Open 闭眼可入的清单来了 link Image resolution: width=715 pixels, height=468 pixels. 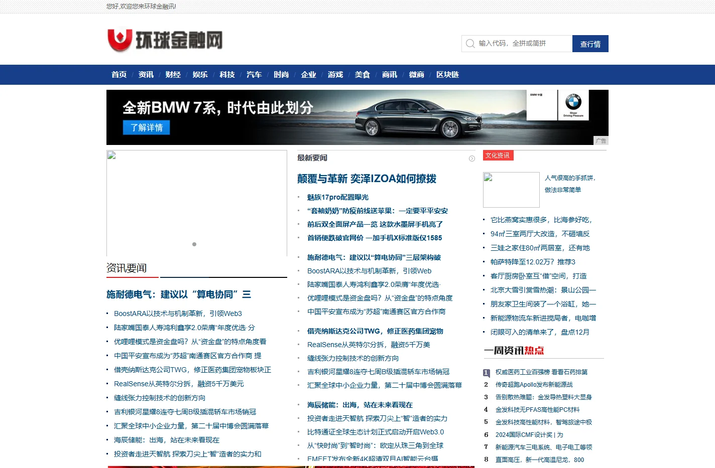540,332
